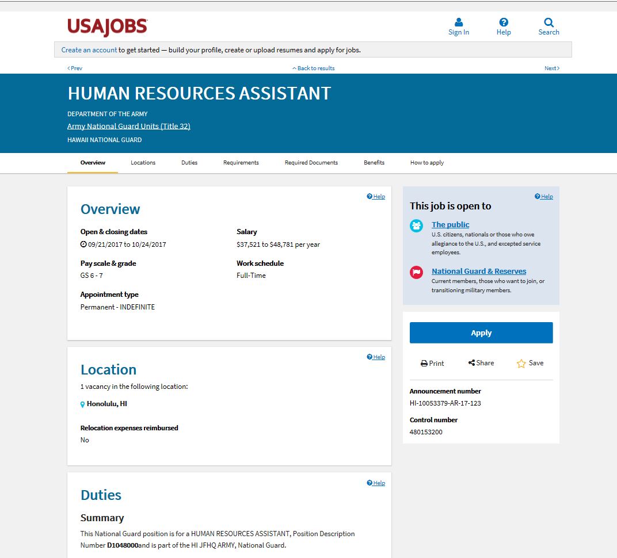This screenshot has height=558, width=617.
Task: Click 'DEPARTMENT OF THE ARMY' text
Action: 108,114
